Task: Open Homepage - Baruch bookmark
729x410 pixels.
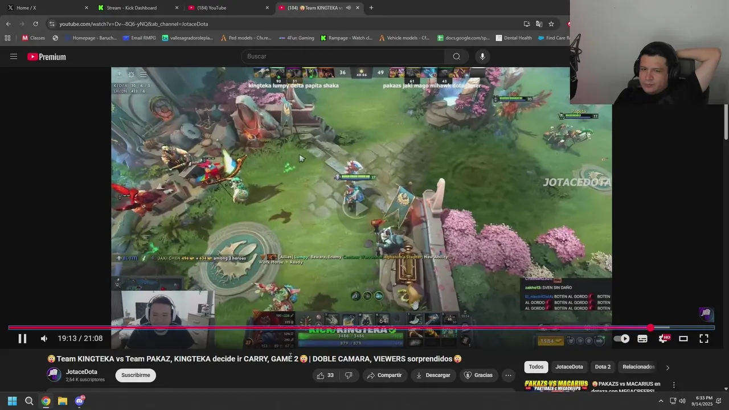Action: click(x=91, y=38)
